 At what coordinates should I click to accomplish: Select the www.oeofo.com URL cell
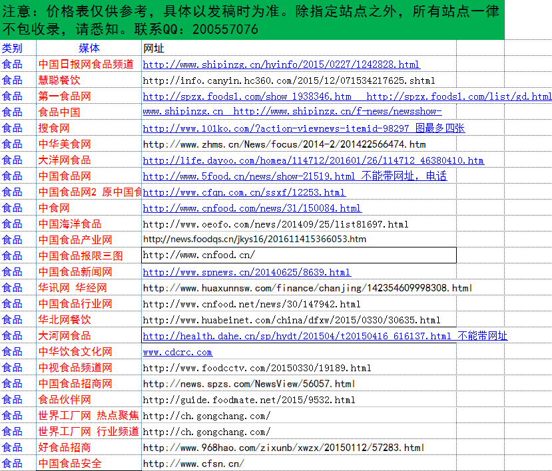pyautogui.click(x=299, y=224)
